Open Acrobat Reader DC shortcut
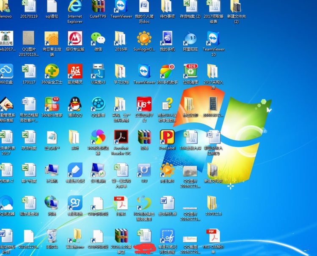Image resolution: width=317 pixels, height=256 pixels. (121, 143)
